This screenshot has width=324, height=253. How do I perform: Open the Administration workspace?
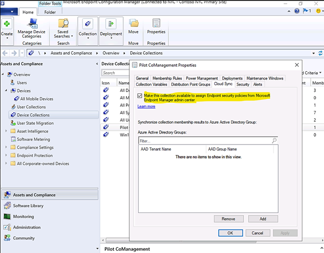50,227
